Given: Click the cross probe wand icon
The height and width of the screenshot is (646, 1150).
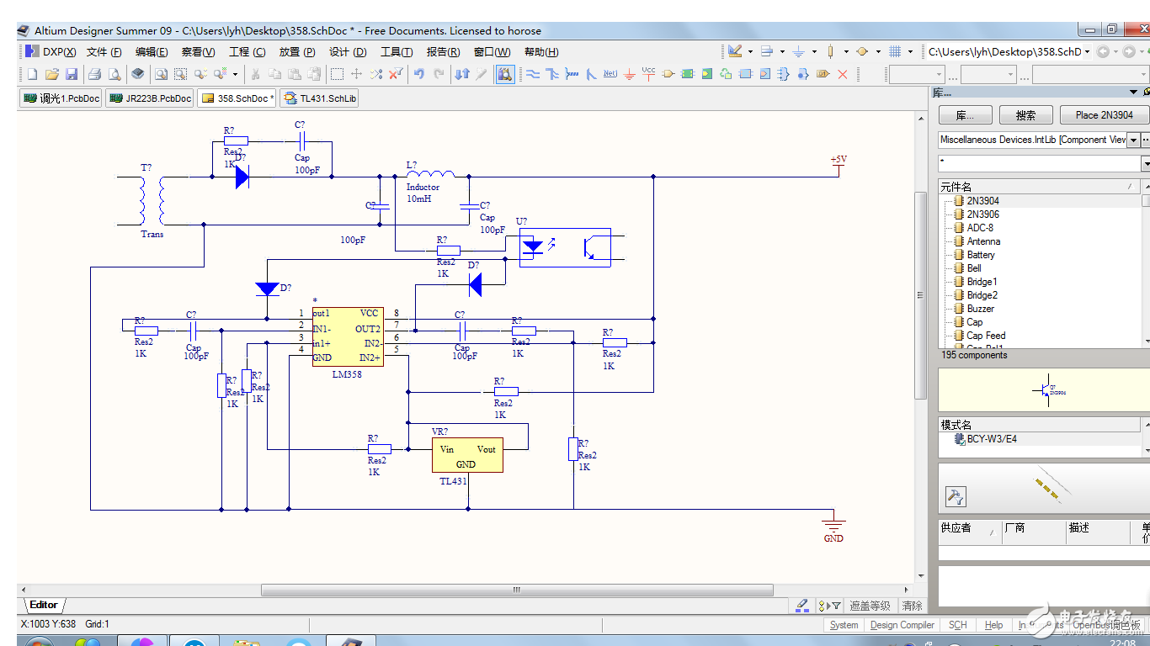Looking at the screenshot, I should [482, 74].
